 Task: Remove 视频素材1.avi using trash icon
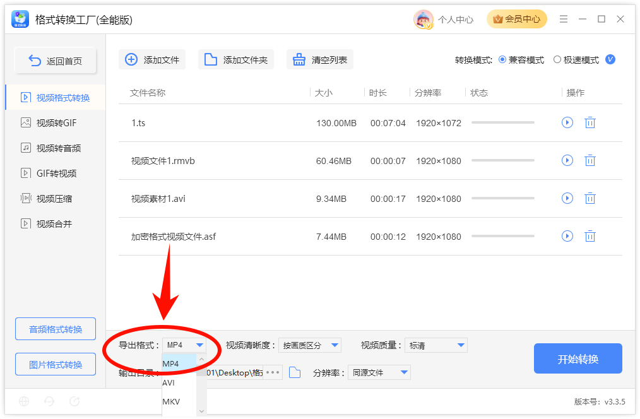pos(590,198)
